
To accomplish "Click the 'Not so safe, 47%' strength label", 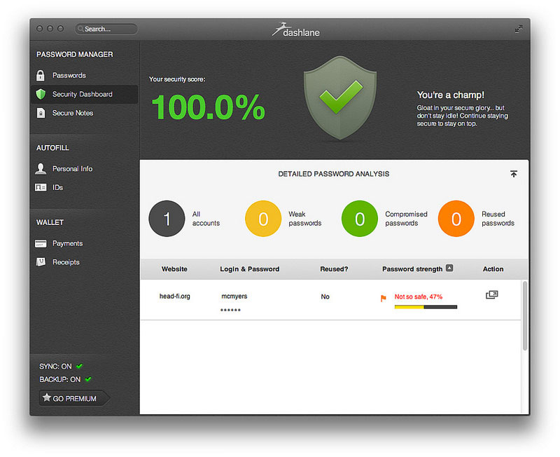I will click(418, 296).
